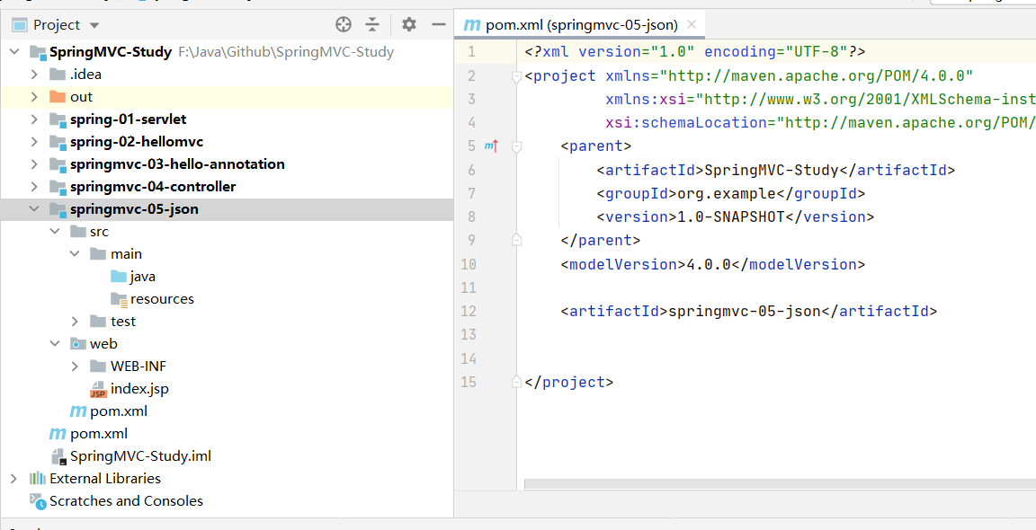Select the index.jsp file
This screenshot has width=1036, height=530.
[138, 389]
